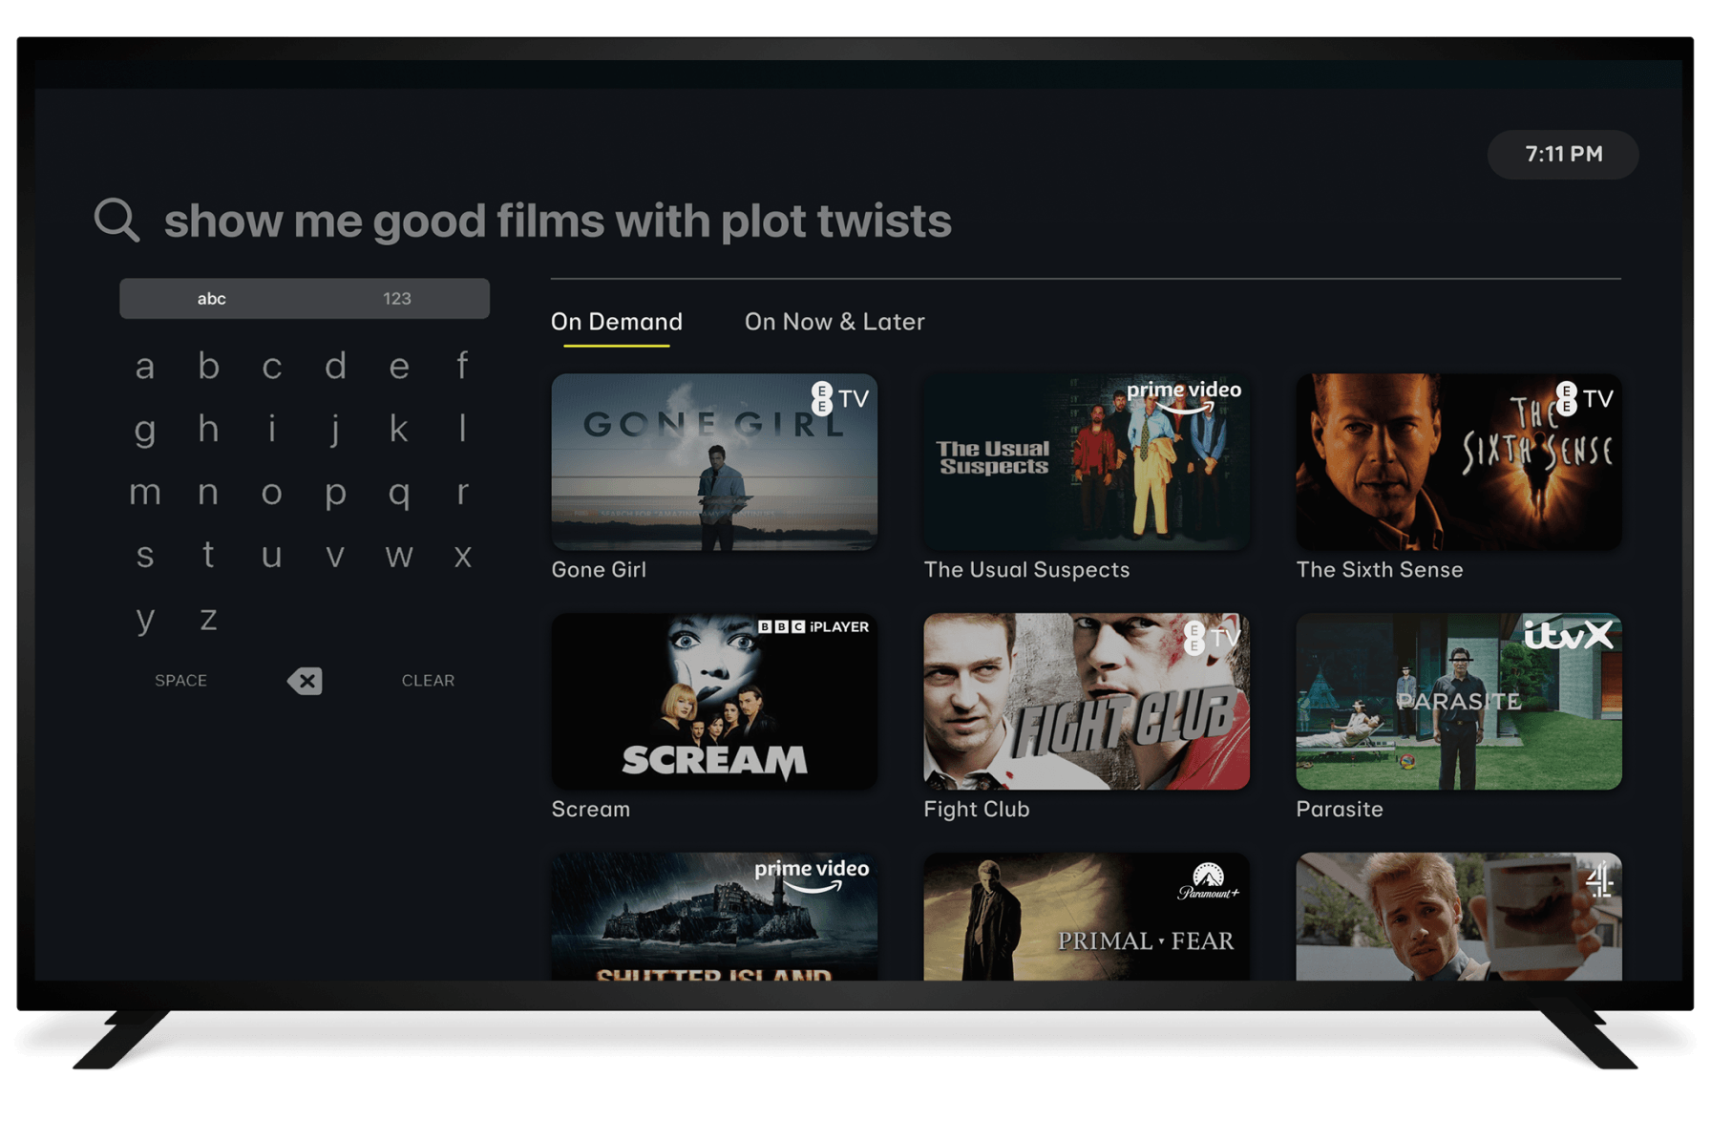Open the Shutter Island thumbnail
The width and height of the screenshot is (1711, 1141).
714,917
